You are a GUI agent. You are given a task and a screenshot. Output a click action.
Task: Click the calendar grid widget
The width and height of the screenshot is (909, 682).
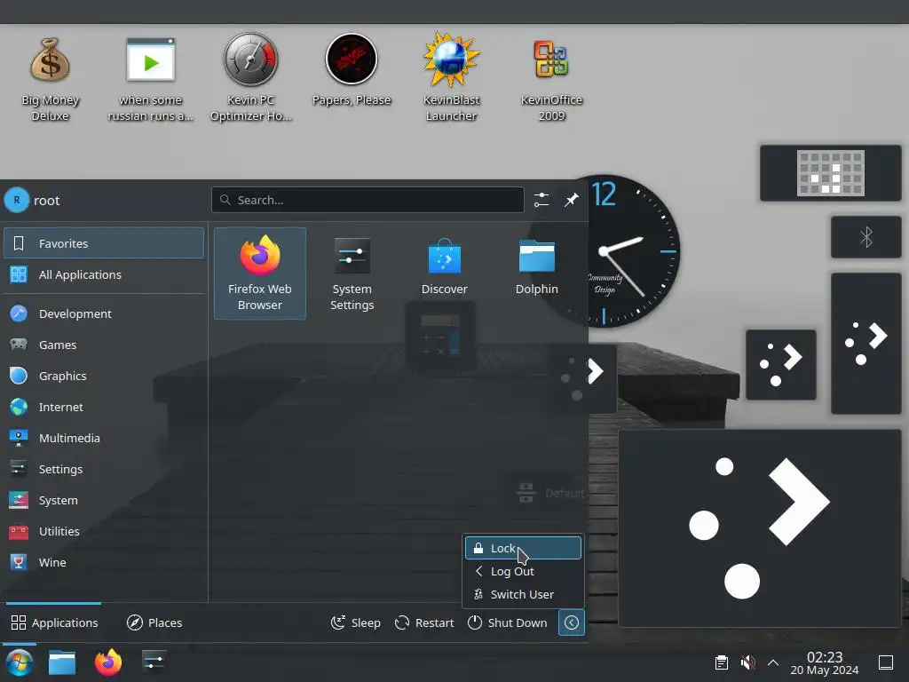click(830, 173)
